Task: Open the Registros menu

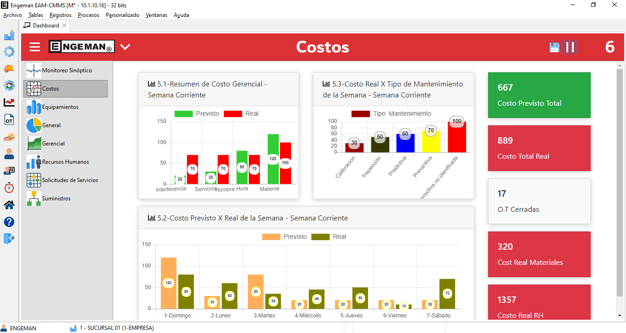Action: [x=60, y=15]
